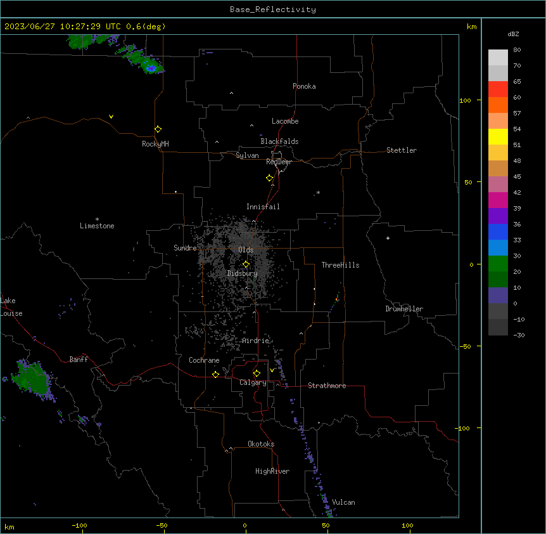Click the Strathmore label
Image resolution: width=546 pixels, height=534 pixels.
point(327,386)
